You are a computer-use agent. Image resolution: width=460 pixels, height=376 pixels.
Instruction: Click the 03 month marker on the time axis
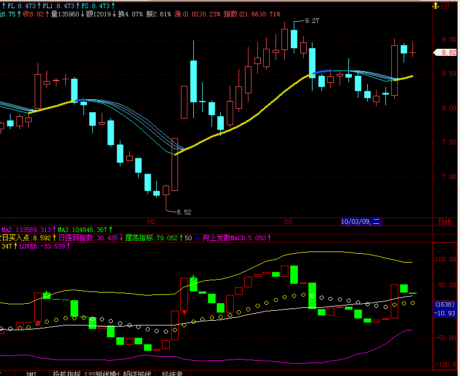tap(288, 221)
